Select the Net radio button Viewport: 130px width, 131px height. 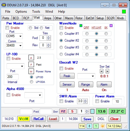(x=41, y=28)
